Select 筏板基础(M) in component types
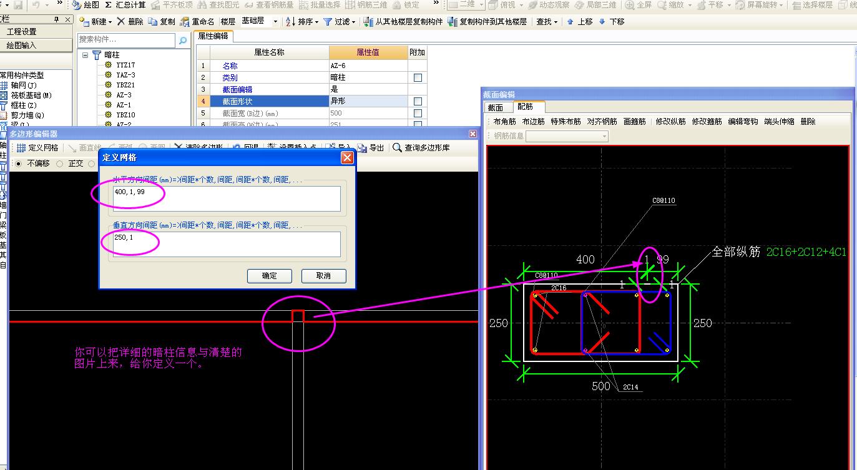 pyautogui.click(x=31, y=95)
